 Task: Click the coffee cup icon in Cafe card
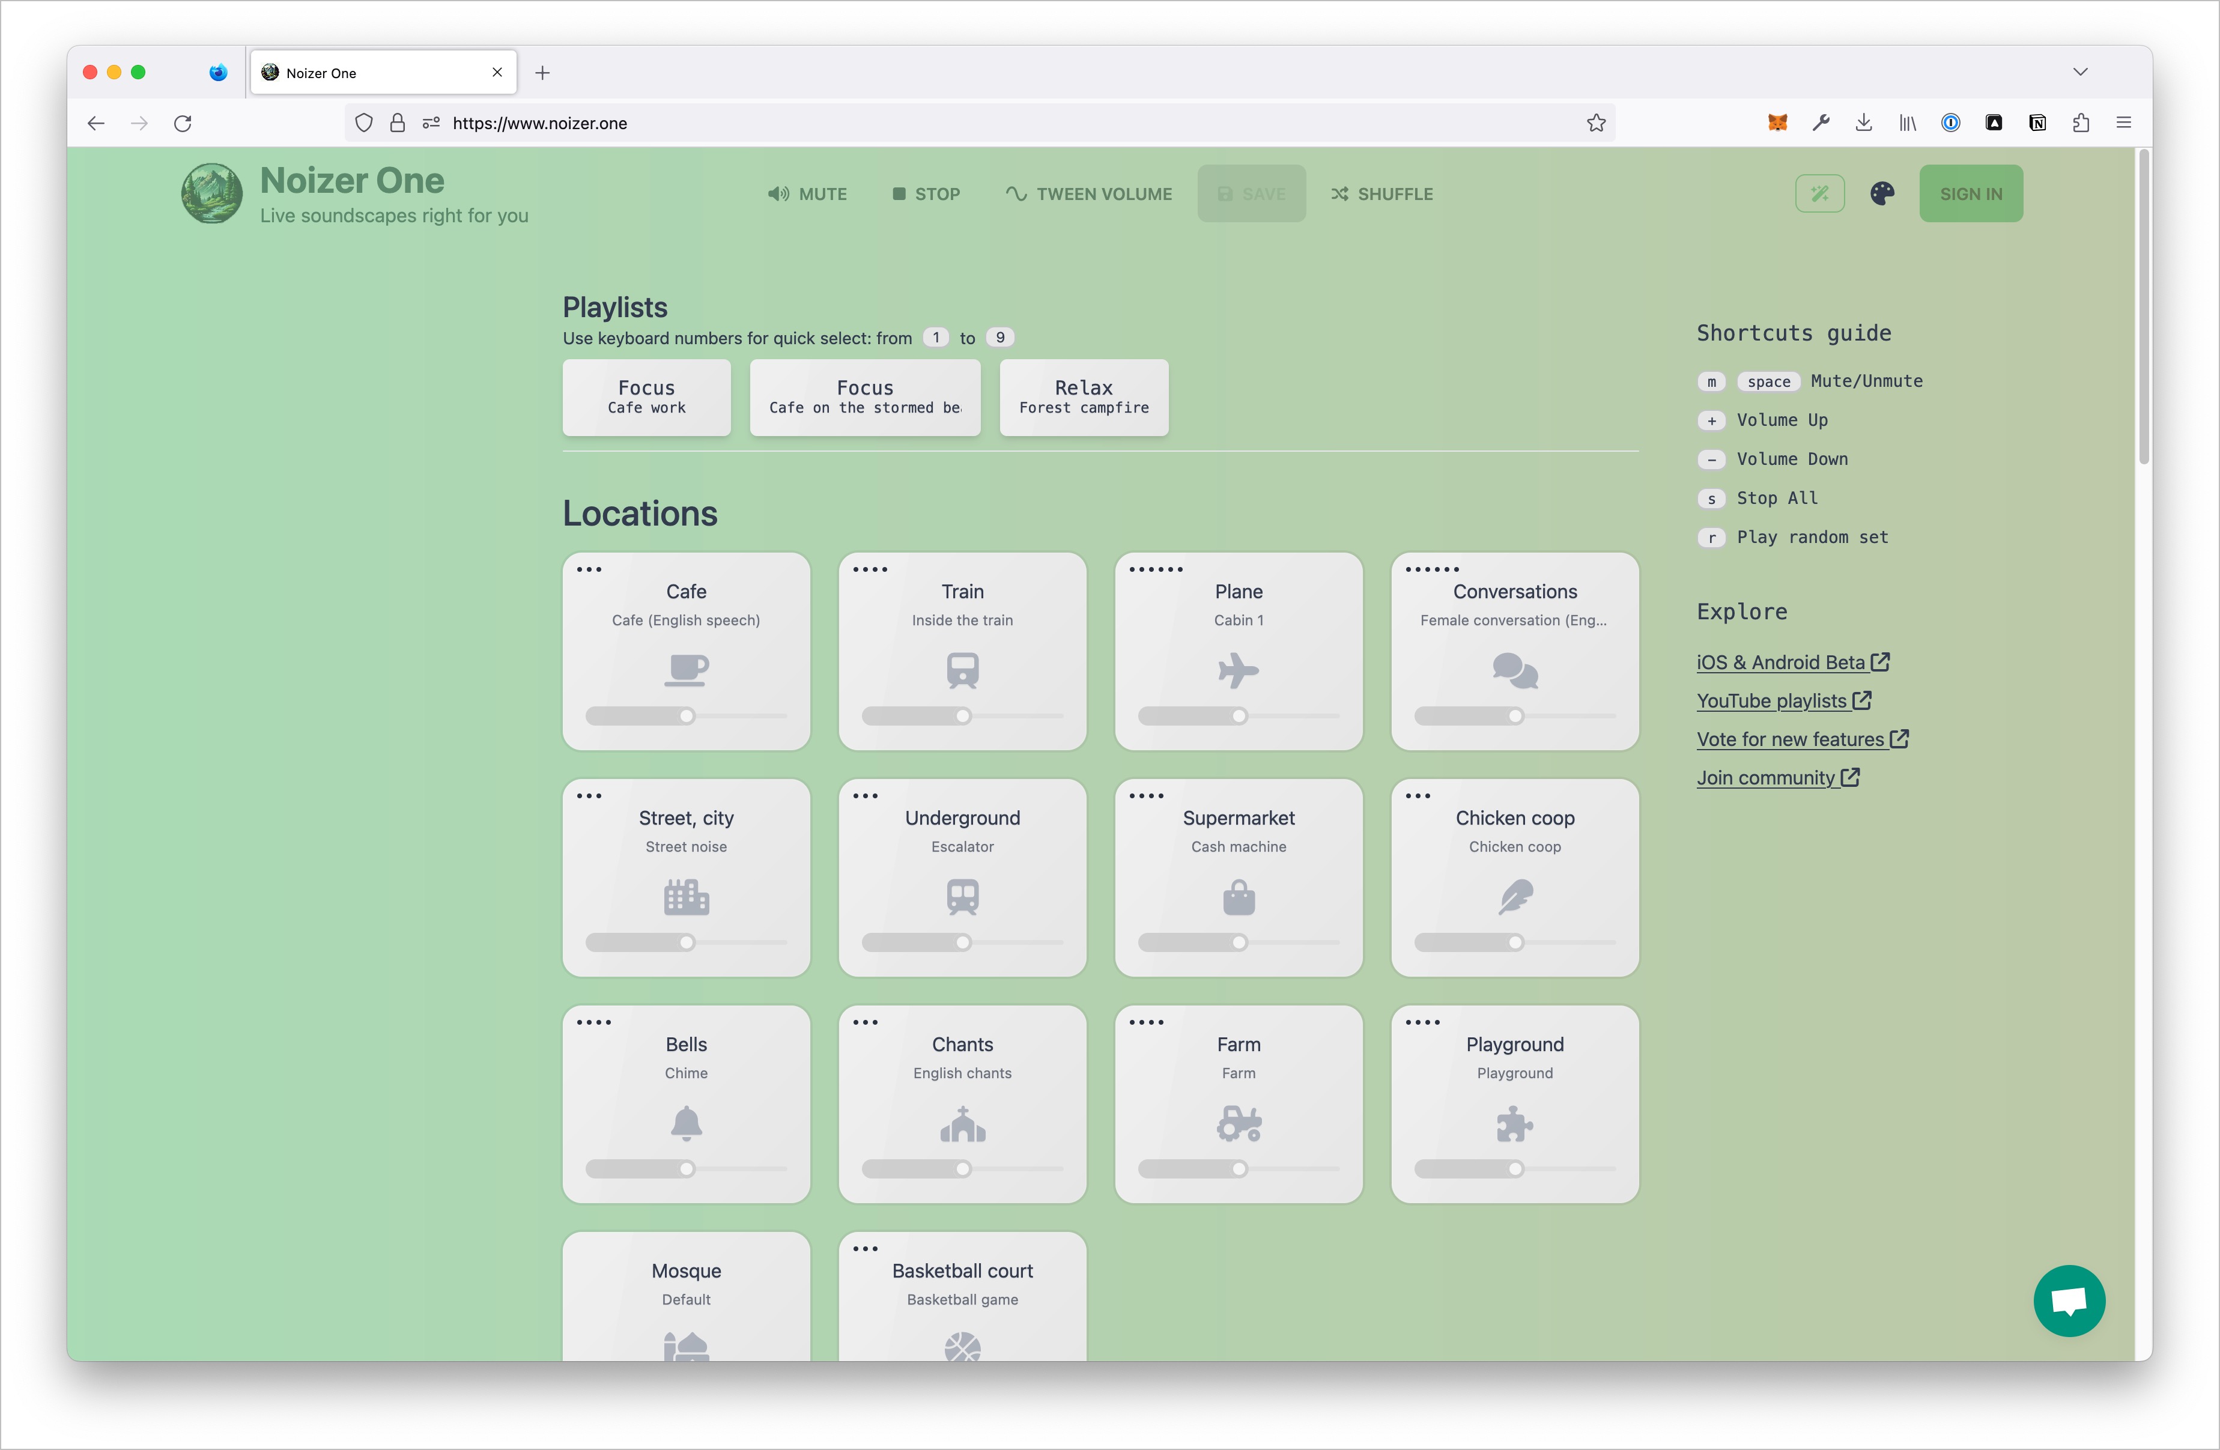687,670
